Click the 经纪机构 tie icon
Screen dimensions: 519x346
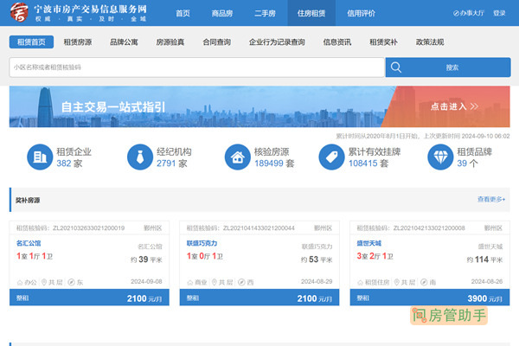[x=140, y=157]
